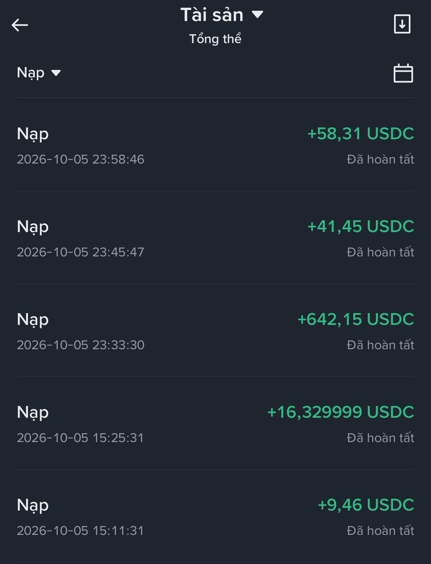
Task: Tap Đã hoàn tất status under +9,46 USDC
Action: tap(381, 531)
